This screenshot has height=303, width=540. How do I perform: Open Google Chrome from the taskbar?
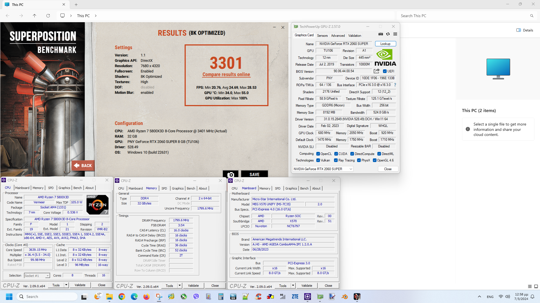point(122,297)
